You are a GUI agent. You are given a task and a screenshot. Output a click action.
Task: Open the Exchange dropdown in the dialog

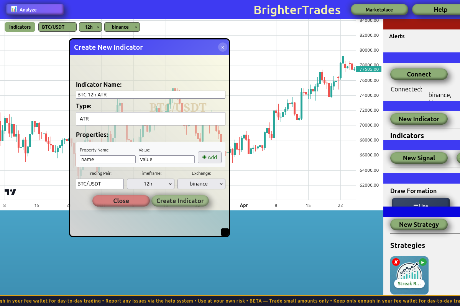coord(201,184)
